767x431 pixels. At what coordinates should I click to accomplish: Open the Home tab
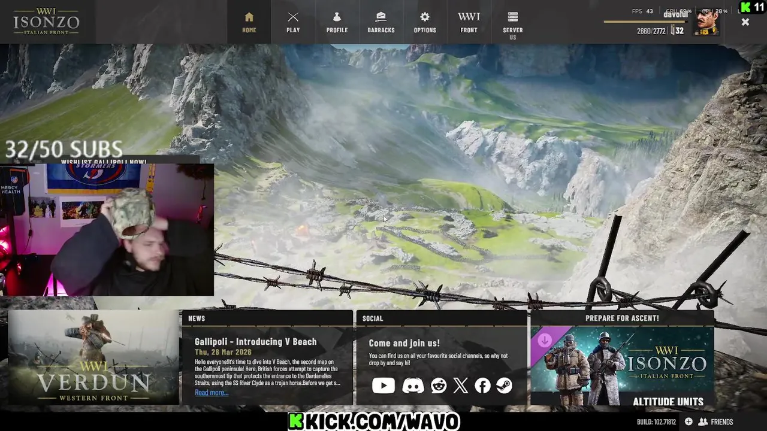pyautogui.click(x=249, y=22)
